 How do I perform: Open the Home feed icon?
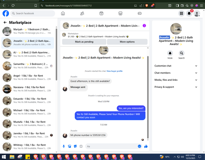(x=63, y=14)
